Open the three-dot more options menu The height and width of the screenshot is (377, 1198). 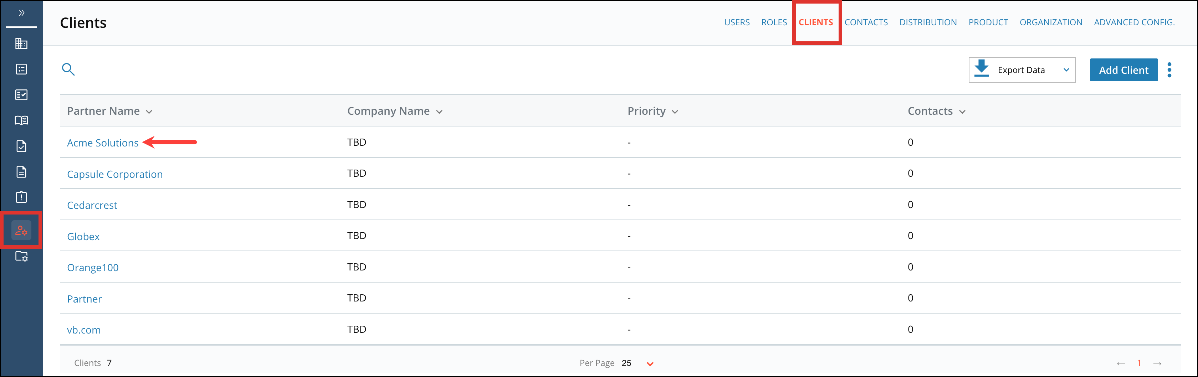click(x=1169, y=70)
